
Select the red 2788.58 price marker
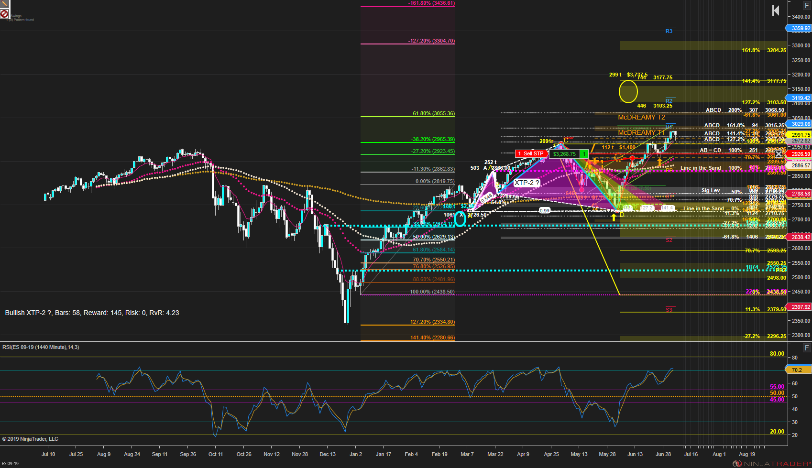coord(799,194)
